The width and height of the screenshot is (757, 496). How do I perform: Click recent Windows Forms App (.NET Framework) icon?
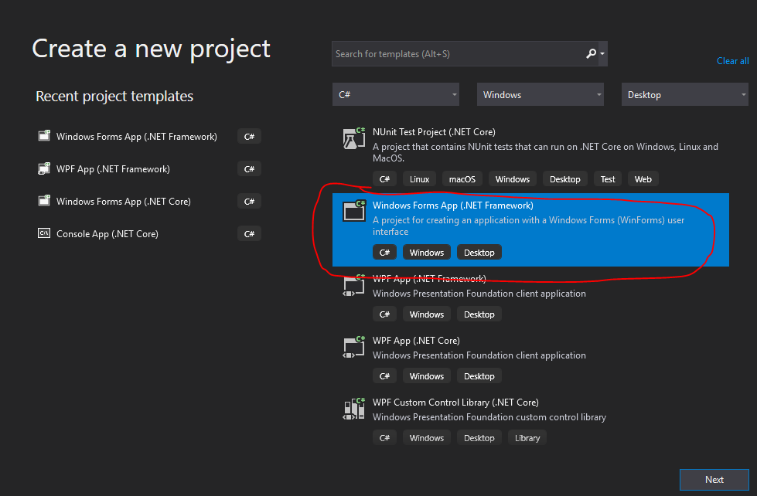tap(44, 136)
